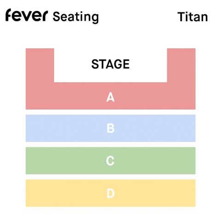221x221 pixels.
Task: Click the fever logo
Action: pos(27,15)
